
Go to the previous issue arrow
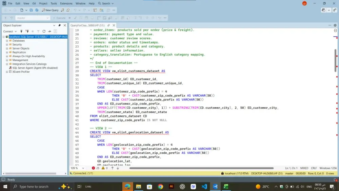click(113, 168)
